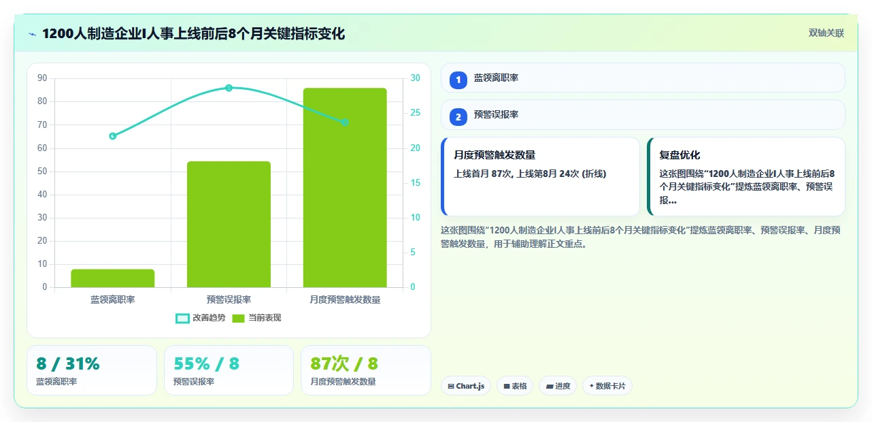Open the 复盘优化 info card

pos(746,177)
